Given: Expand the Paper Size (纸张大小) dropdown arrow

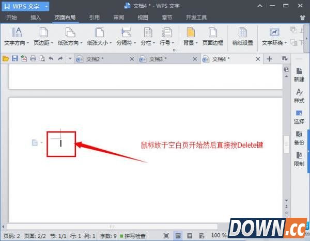Looking at the screenshot, I should point(111,43).
